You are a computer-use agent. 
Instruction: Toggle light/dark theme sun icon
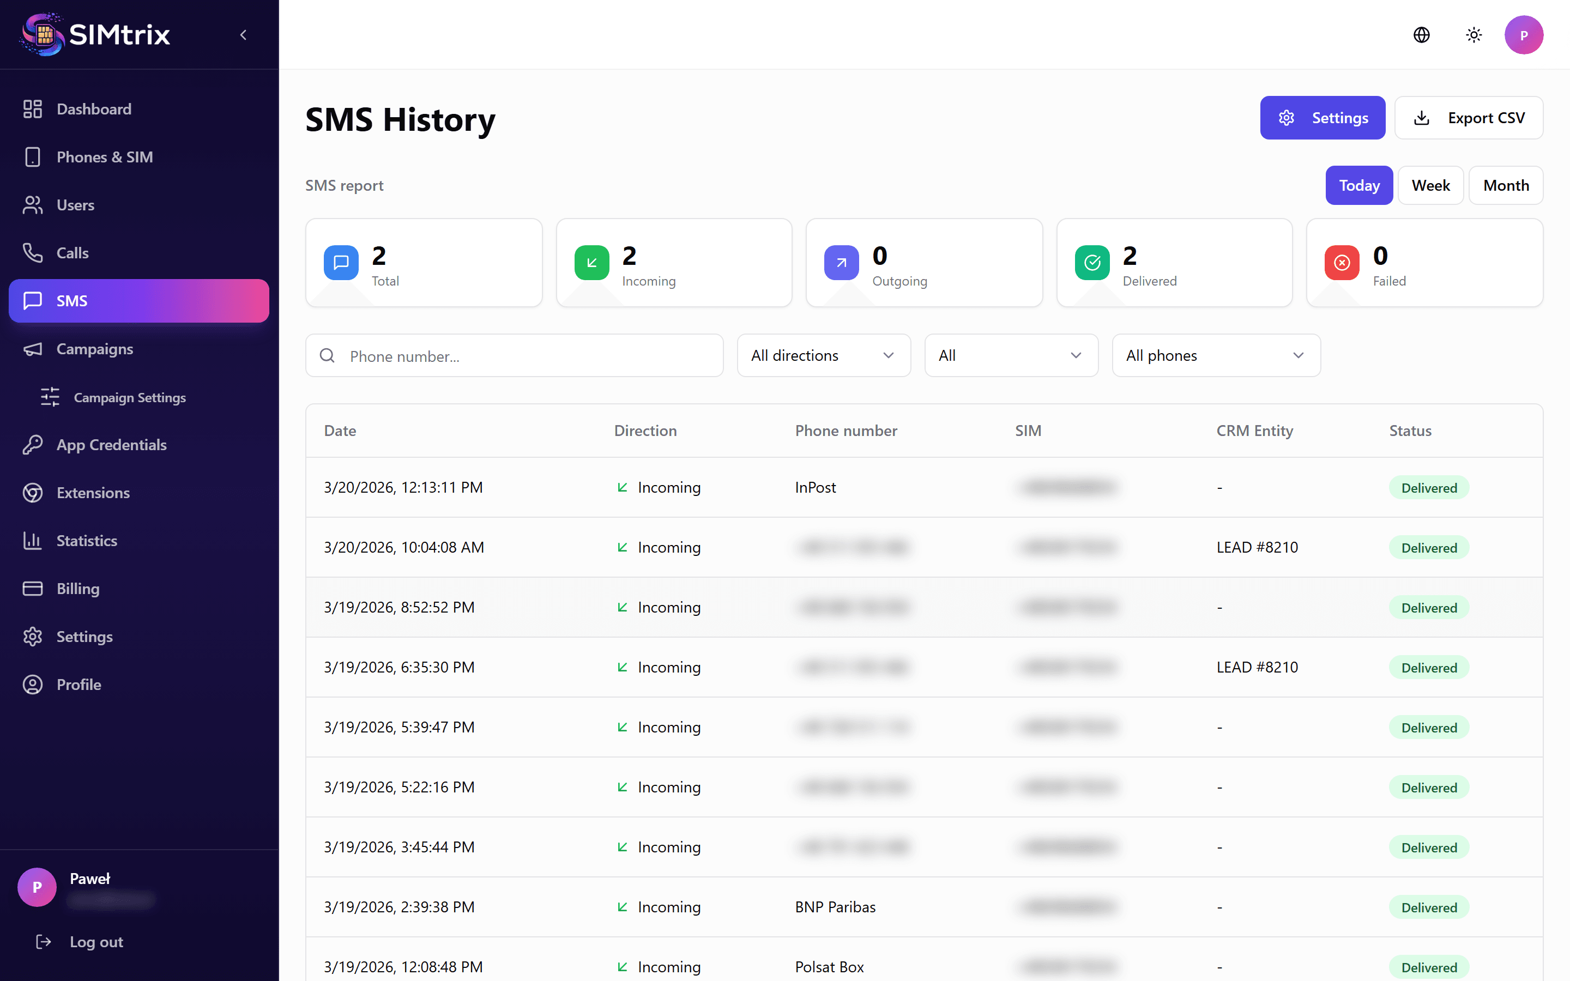pos(1474,35)
